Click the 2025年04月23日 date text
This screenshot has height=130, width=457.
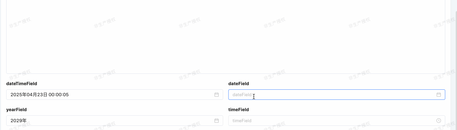tap(29, 95)
